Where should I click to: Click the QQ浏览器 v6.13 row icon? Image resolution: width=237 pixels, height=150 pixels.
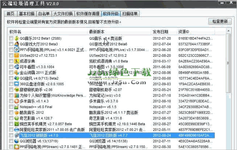click(16, 141)
